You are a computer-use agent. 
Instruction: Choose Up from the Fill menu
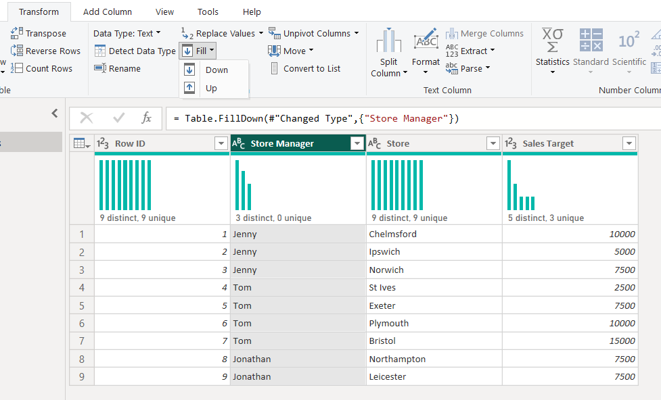[x=211, y=88]
